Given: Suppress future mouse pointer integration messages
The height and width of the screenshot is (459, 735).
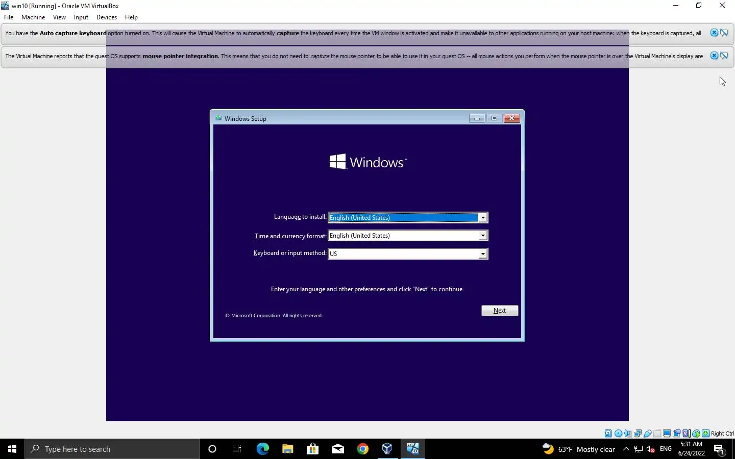Looking at the screenshot, I should click(x=724, y=56).
